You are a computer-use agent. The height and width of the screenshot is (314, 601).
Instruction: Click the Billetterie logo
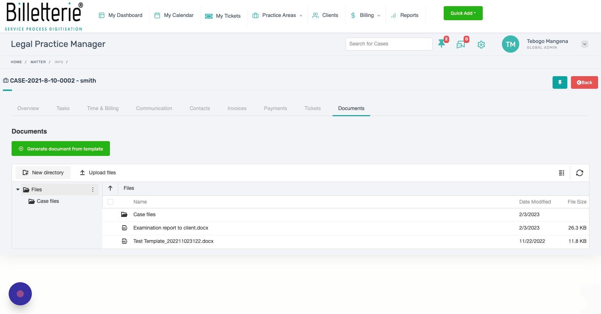44,16
